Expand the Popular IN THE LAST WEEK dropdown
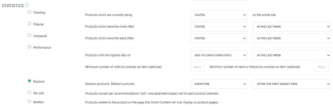This screenshot has height=107, width=333. (x=291, y=27)
